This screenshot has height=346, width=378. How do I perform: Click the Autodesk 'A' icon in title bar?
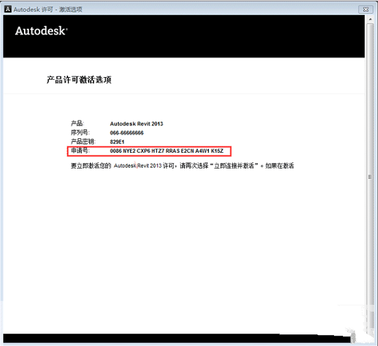tap(8, 9)
